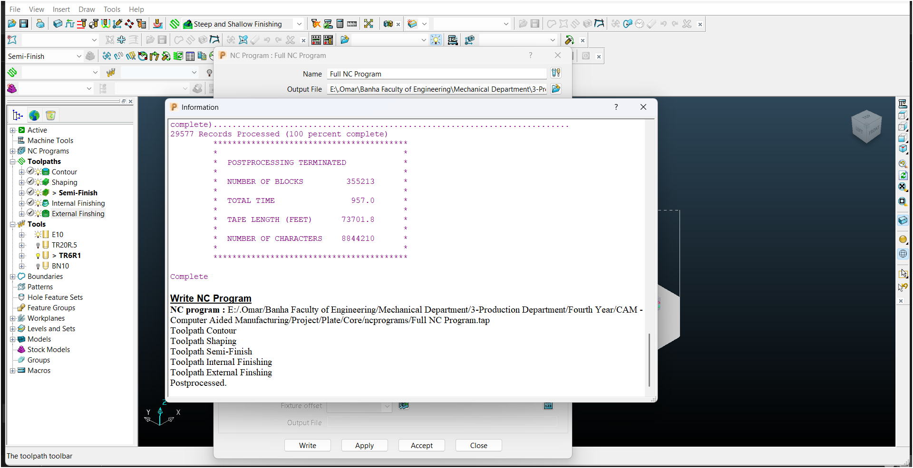Click the Zoom to Box icon

[903, 201]
